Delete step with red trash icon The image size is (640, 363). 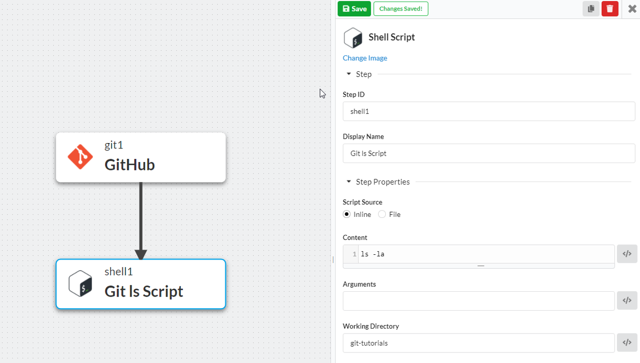click(610, 8)
